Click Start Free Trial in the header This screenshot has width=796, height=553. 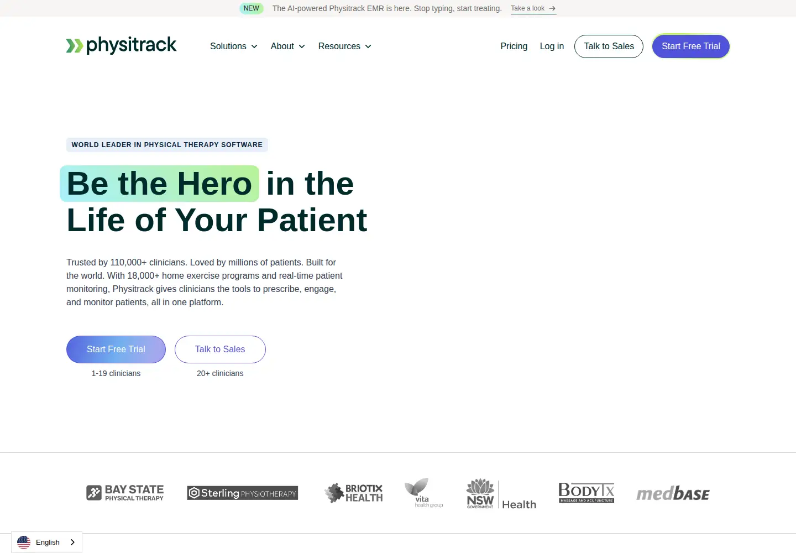691,46
